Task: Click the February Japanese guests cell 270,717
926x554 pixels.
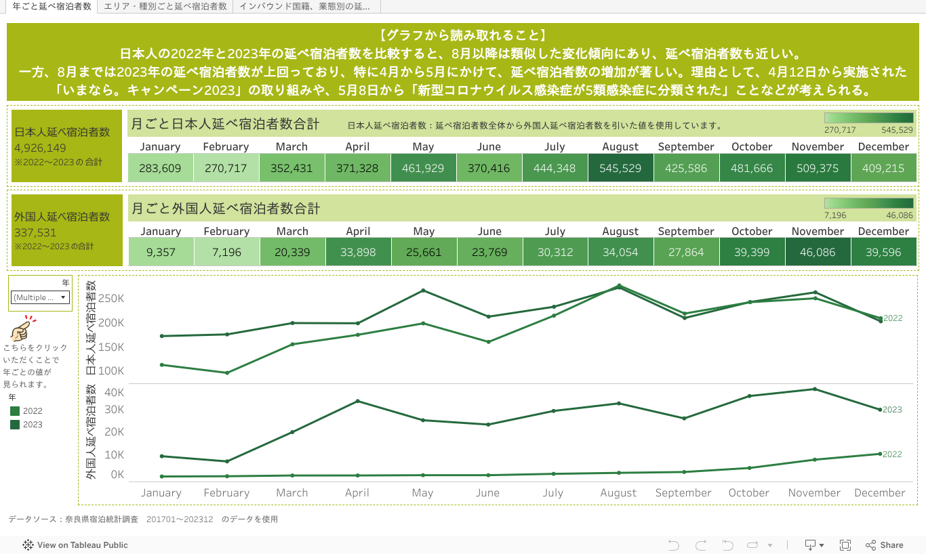Action: [x=226, y=168]
